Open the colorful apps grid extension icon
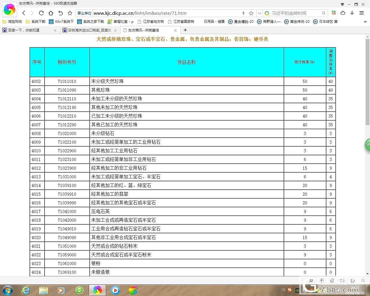The height and width of the screenshot is (296, 370). 334,13
